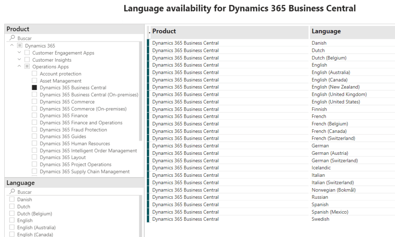
Task: Check the Dutch (Belgium) language filter
Action: tap(12, 213)
